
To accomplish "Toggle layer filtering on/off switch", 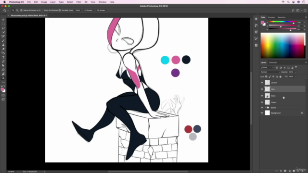I will 296,67.
